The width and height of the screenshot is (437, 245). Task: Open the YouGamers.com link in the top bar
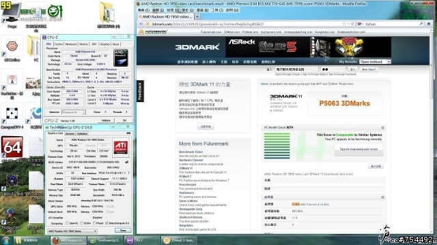click(x=271, y=32)
